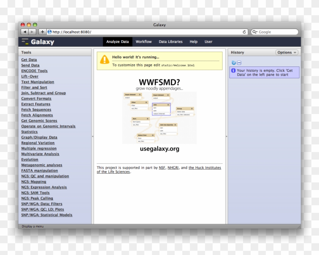Image resolution: width=319 pixels, height=255 pixels.
Task: Open the Workflow tab
Action: click(x=144, y=42)
